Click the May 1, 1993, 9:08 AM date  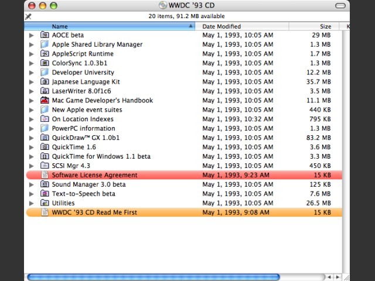[x=236, y=212]
